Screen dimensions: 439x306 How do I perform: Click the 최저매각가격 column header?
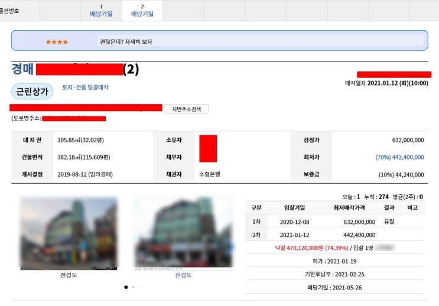coord(349,208)
